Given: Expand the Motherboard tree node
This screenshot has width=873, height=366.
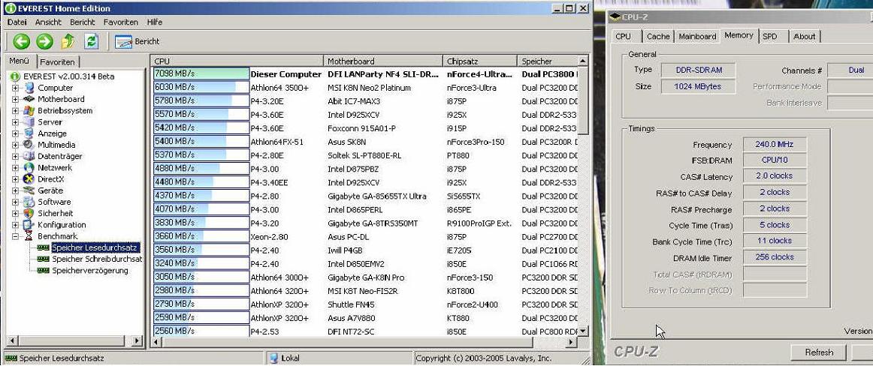Looking at the screenshot, I should [x=15, y=99].
